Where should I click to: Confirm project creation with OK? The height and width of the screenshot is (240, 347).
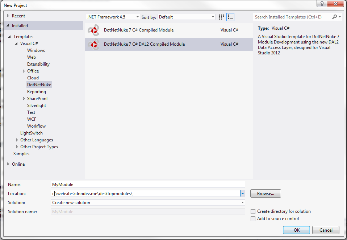[x=296, y=230]
